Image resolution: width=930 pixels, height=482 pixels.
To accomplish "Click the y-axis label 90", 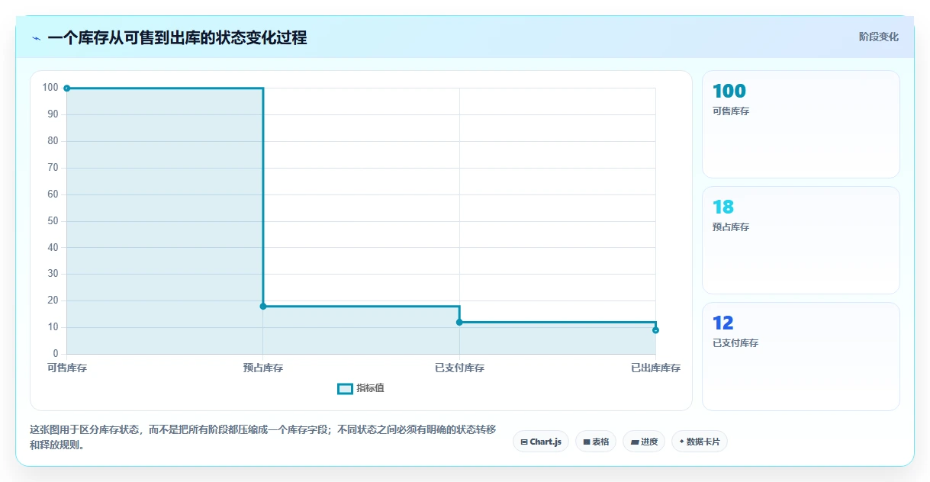I will point(53,114).
